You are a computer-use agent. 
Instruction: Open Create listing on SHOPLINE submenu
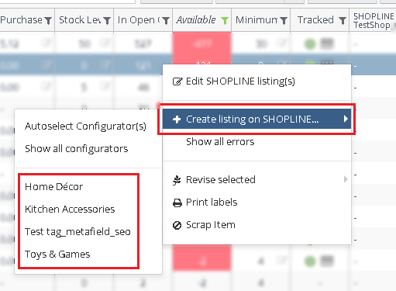(257, 119)
